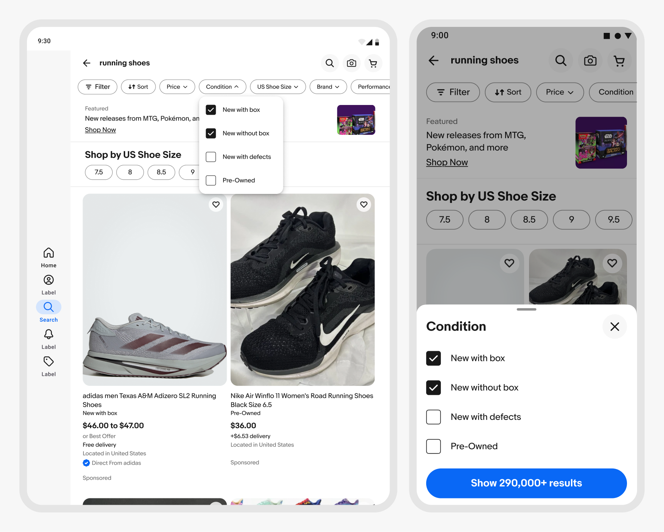The height and width of the screenshot is (532, 664).
Task: Open the Nike Air Winflo shoe photo
Action: [x=302, y=290]
